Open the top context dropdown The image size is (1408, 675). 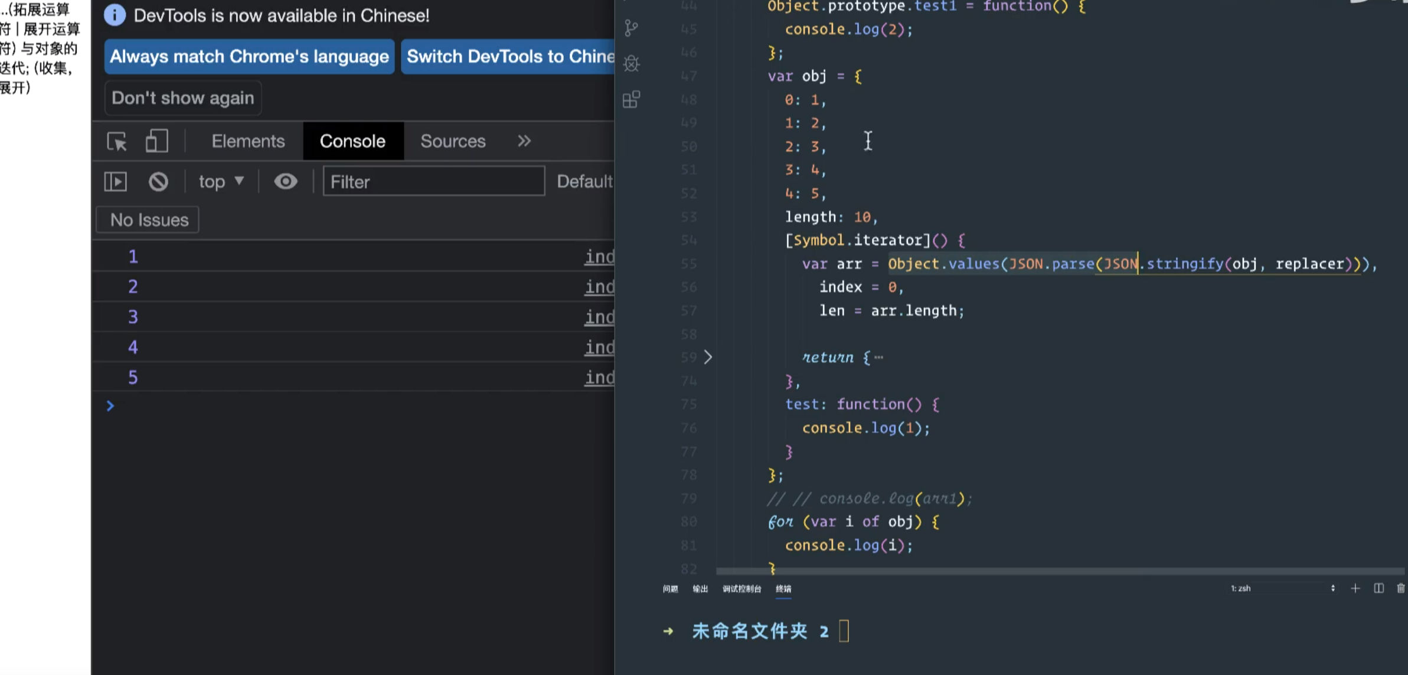[221, 182]
